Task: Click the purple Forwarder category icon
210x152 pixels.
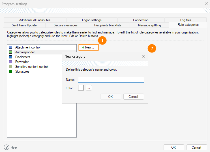Action: [11, 62]
